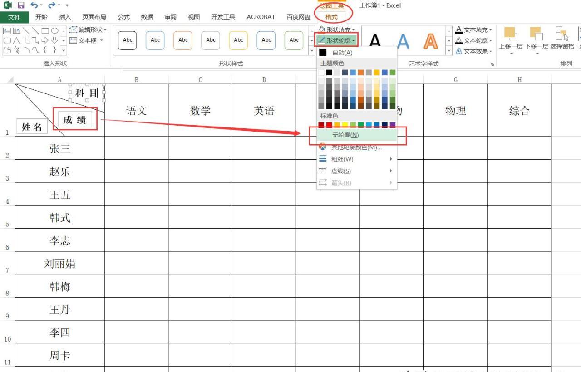Viewport: 581px width, 372px height.
Task: Select the text box shape in shapes gallery
Action: pyautogui.click(x=7, y=31)
